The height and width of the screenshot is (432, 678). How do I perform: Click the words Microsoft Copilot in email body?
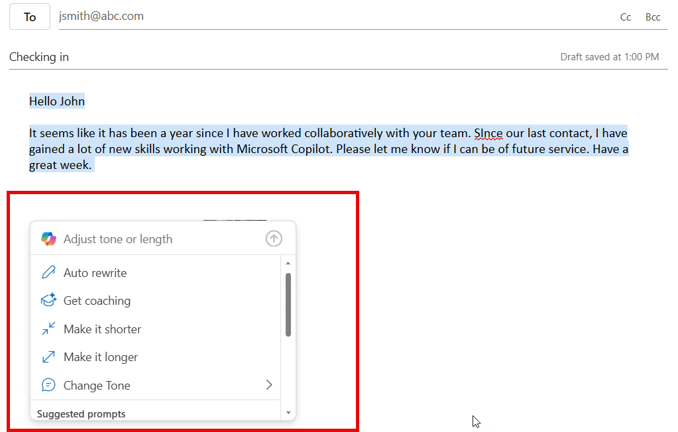click(284, 149)
